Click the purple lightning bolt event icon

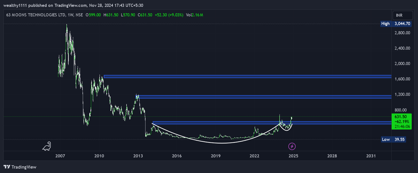coord(293,146)
